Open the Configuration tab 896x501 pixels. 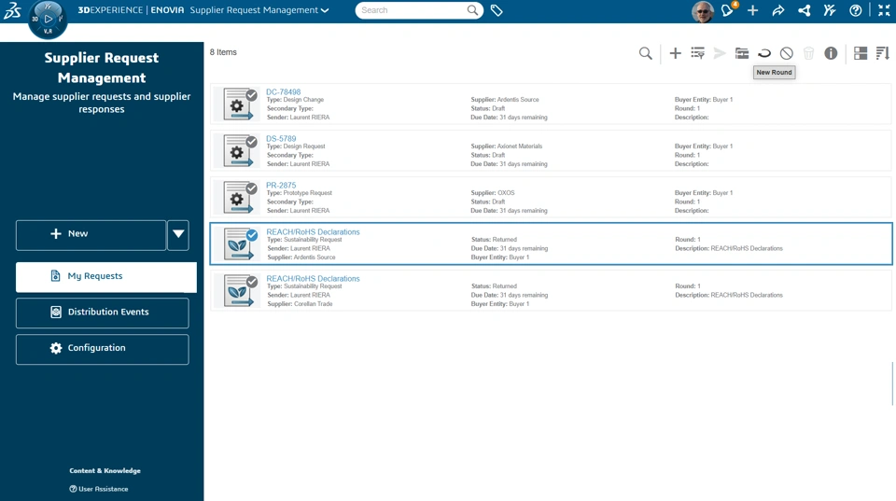103,349
